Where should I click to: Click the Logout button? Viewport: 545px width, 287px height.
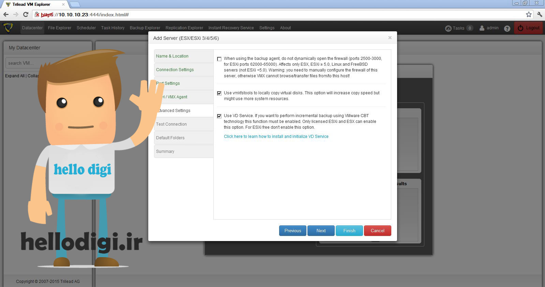coord(528,28)
